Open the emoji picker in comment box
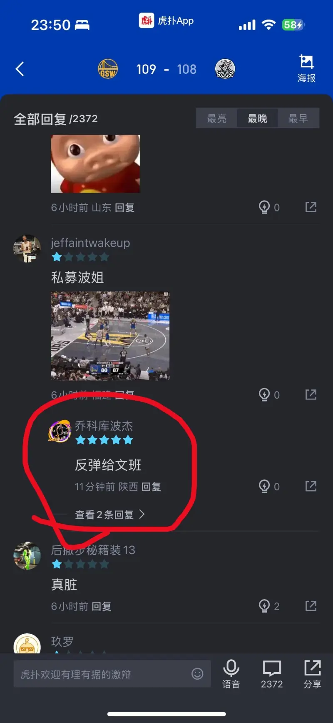333x723 pixels. 197,673
